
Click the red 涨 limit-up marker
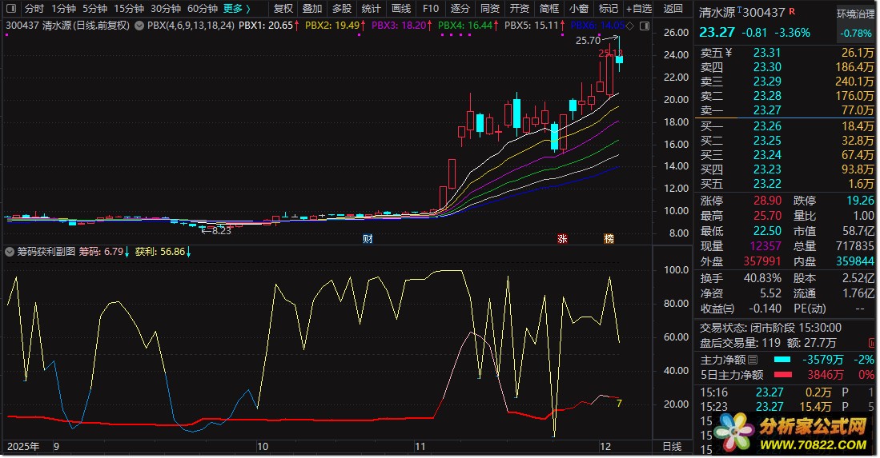(562, 238)
